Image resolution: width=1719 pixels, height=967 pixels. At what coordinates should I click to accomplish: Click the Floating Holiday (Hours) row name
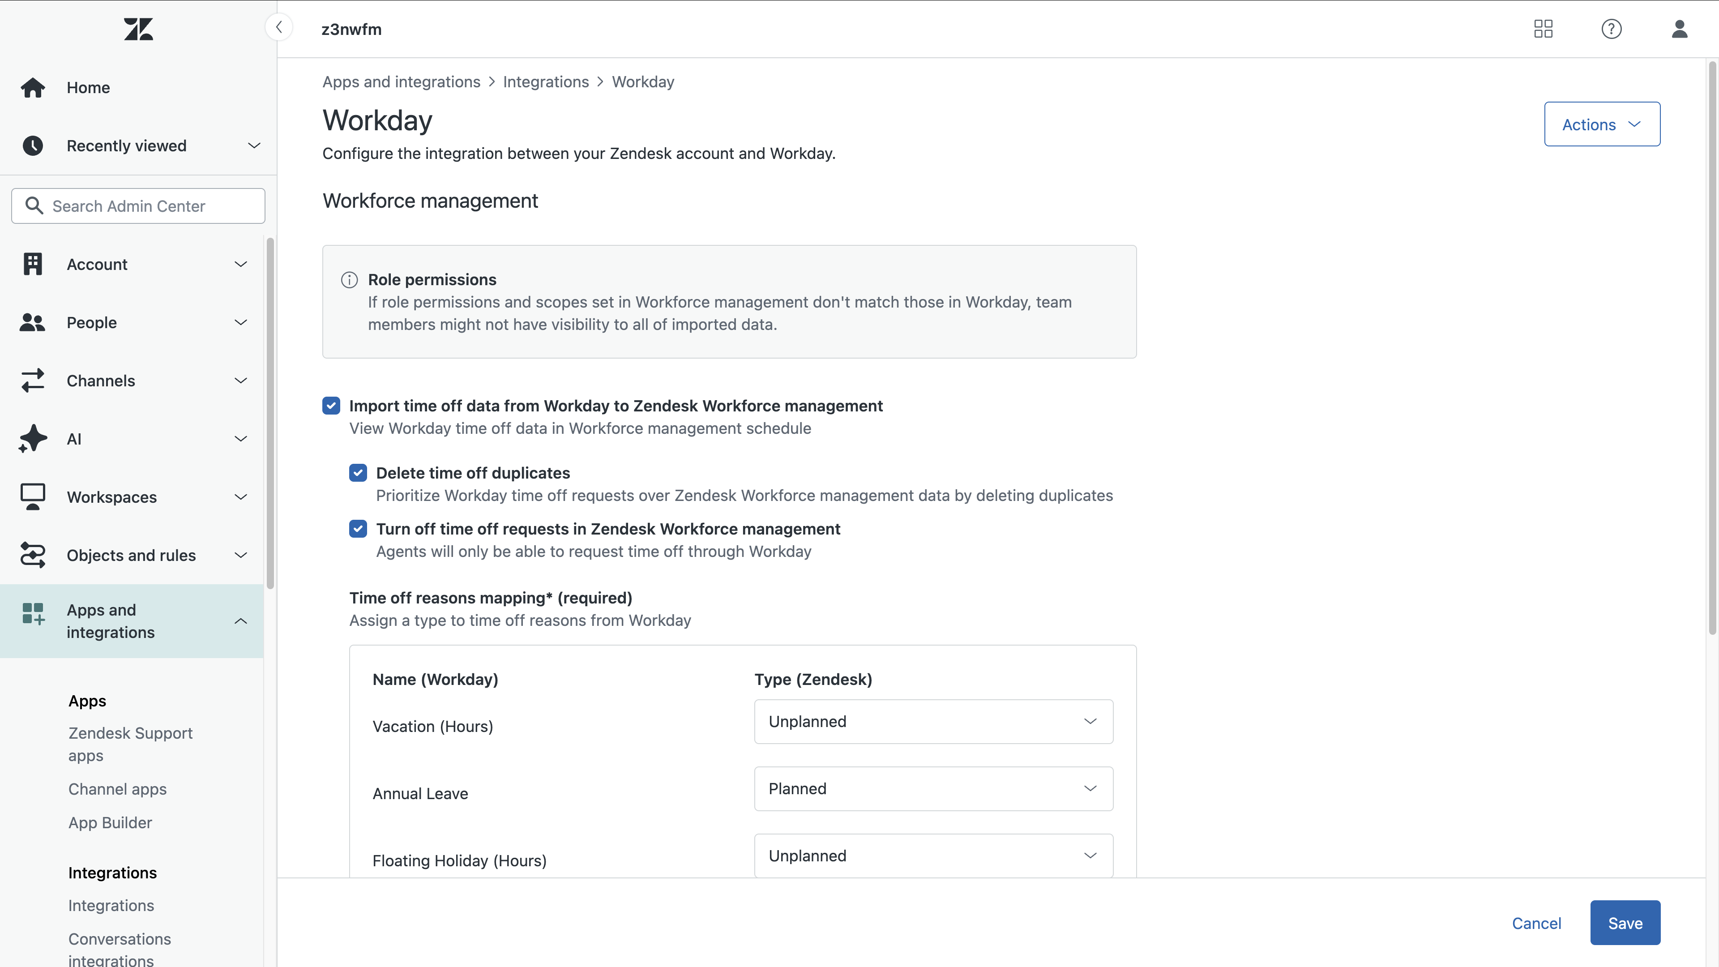point(459,860)
